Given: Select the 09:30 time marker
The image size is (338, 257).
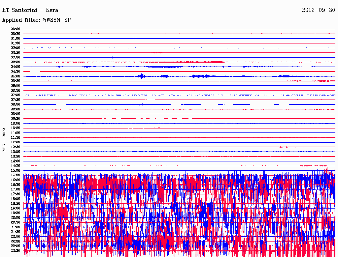Looking at the screenshot, I should 16,119.
